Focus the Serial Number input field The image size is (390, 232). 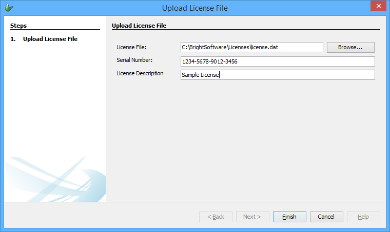(277, 61)
